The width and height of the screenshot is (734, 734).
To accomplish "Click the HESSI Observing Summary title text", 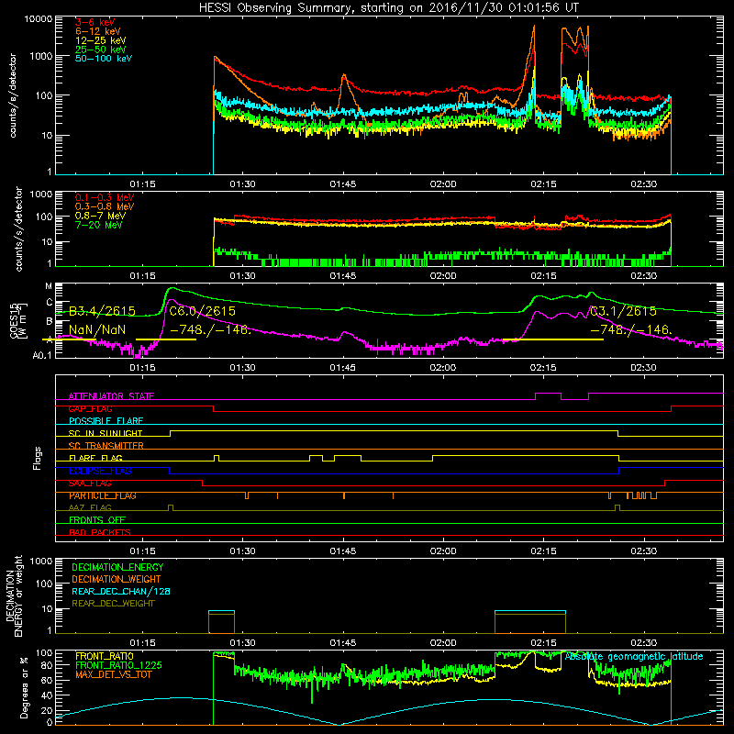I will click(389, 8).
